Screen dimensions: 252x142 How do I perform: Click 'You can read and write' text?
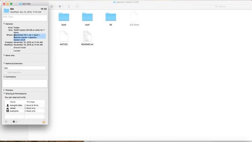(15, 97)
